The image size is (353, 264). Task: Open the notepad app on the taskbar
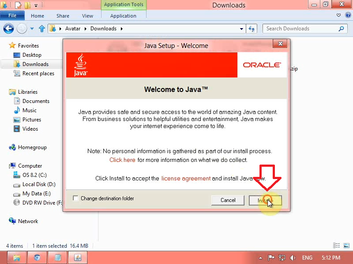pos(57,257)
